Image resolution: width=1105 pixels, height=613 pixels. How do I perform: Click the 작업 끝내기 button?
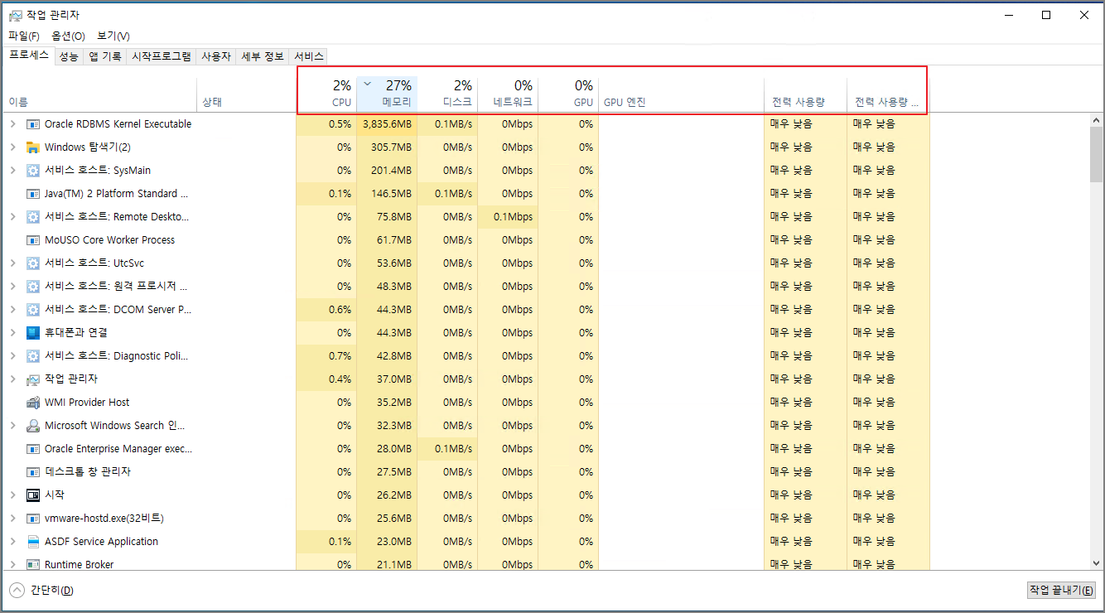point(1061,591)
